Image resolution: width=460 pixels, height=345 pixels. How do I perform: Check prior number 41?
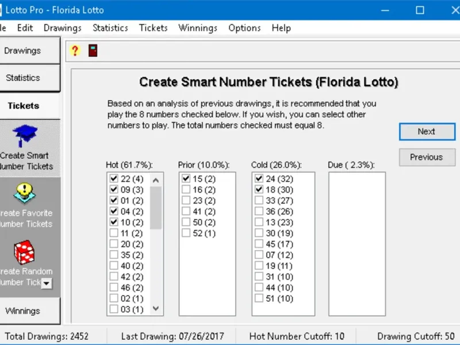point(186,211)
